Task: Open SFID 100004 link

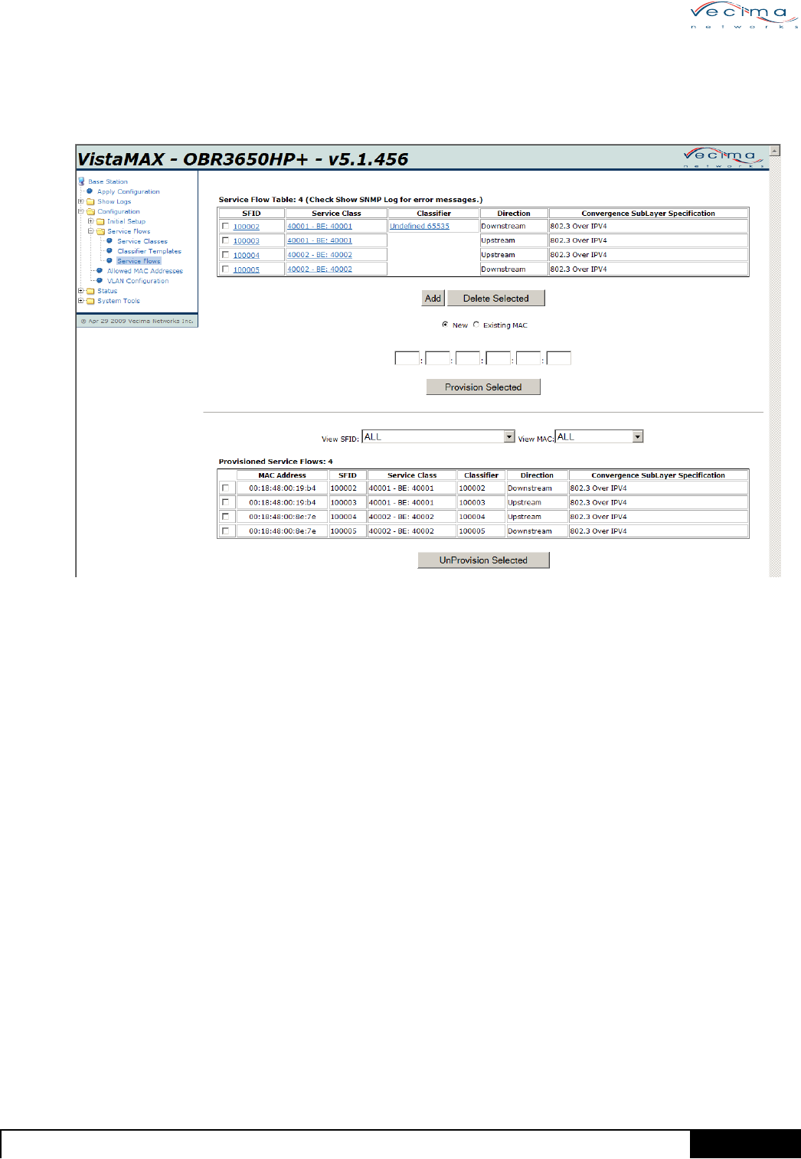Action: tap(247, 256)
